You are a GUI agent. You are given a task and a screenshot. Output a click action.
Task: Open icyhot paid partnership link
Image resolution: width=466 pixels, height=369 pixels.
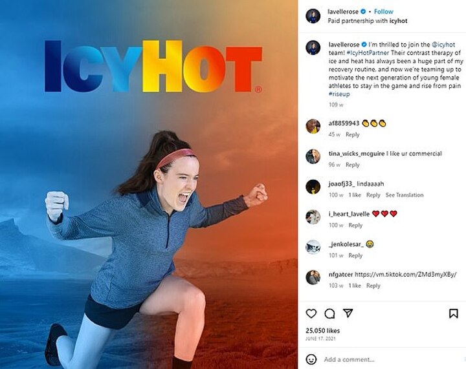click(x=398, y=21)
